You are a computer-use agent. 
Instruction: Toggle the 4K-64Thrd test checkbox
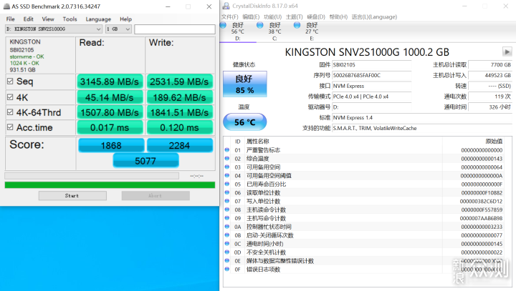click(x=10, y=111)
